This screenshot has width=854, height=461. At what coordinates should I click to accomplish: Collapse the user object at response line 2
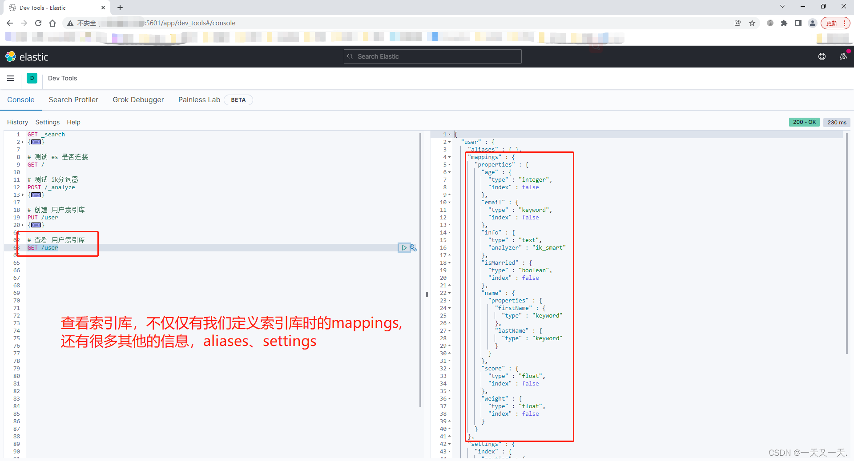coord(448,142)
